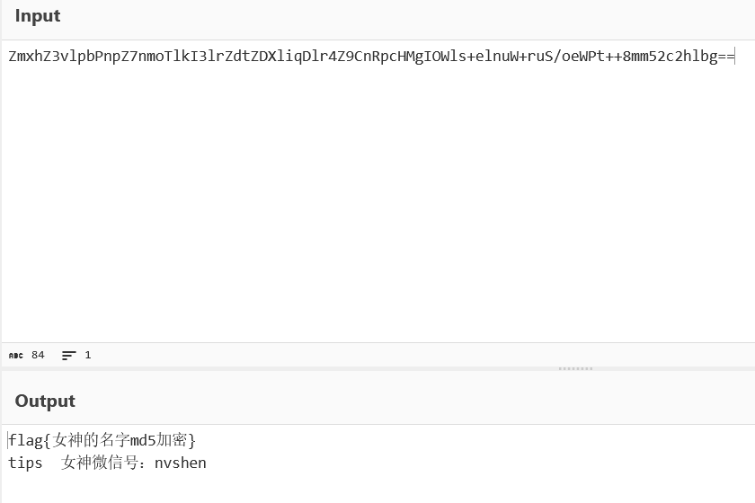Viewport: 755px width, 503px height.
Task: Click the empty area below the tips line
Action: (x=377, y=488)
